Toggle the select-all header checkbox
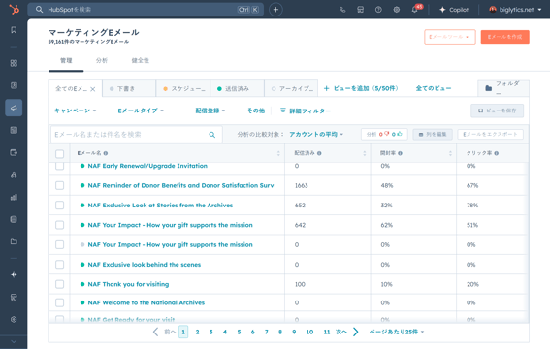The width and height of the screenshot is (550, 349). pyautogui.click(x=59, y=153)
